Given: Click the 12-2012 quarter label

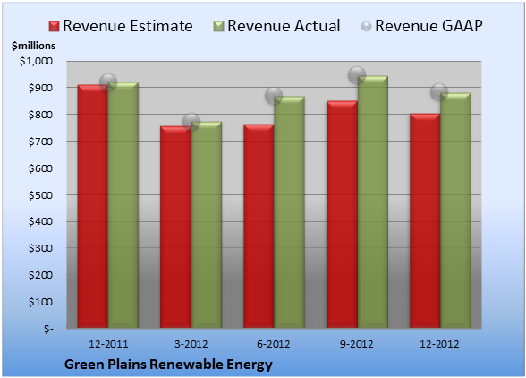Looking at the screenshot, I should [x=439, y=344].
